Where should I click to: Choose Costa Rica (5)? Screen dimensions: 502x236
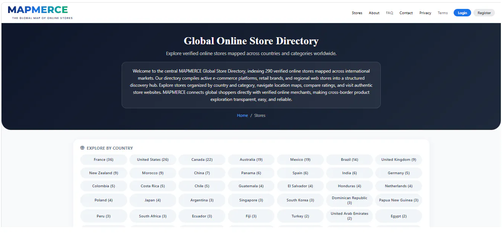point(153,186)
